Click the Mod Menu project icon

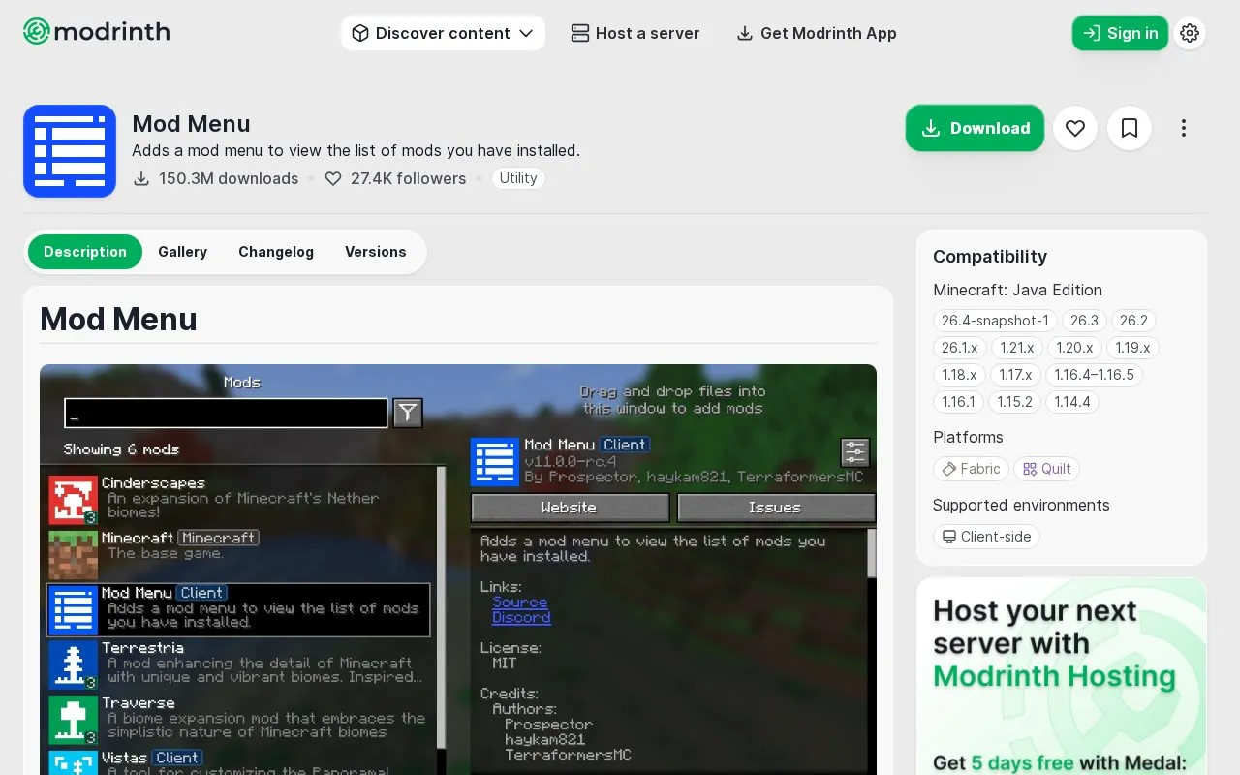pyautogui.click(x=70, y=151)
